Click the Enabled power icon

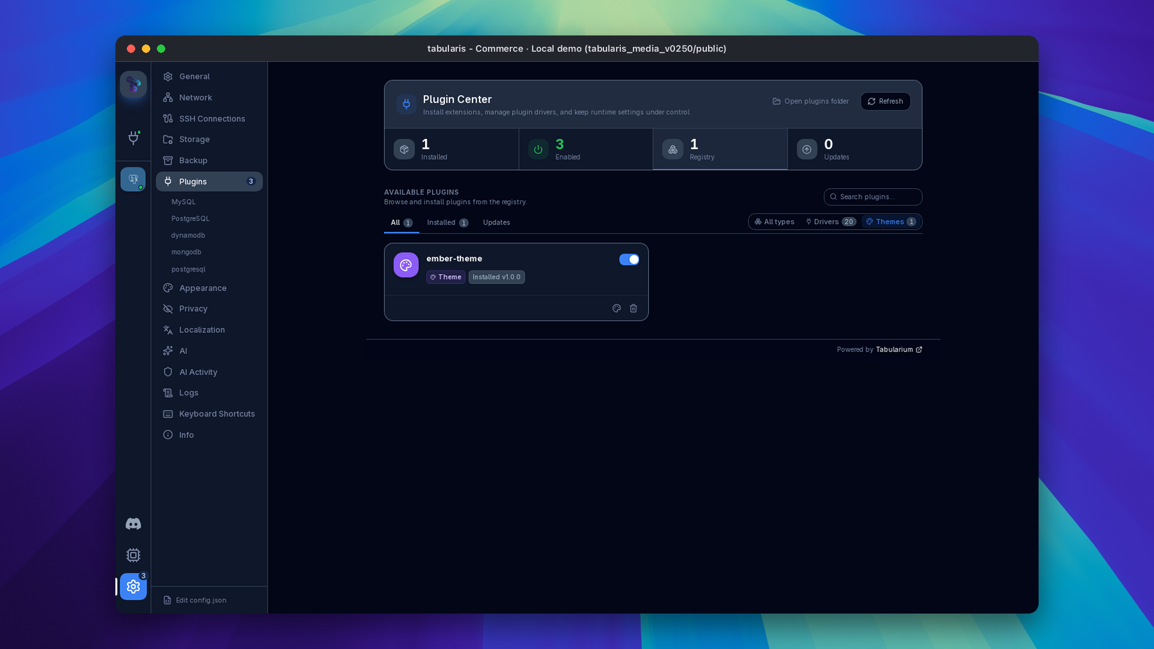click(539, 150)
